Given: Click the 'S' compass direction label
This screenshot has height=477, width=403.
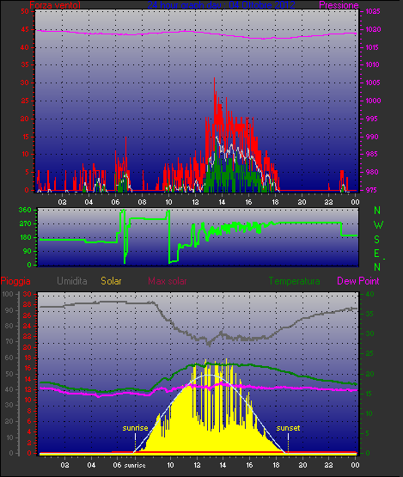Looking at the screenshot, I should coord(377,240).
